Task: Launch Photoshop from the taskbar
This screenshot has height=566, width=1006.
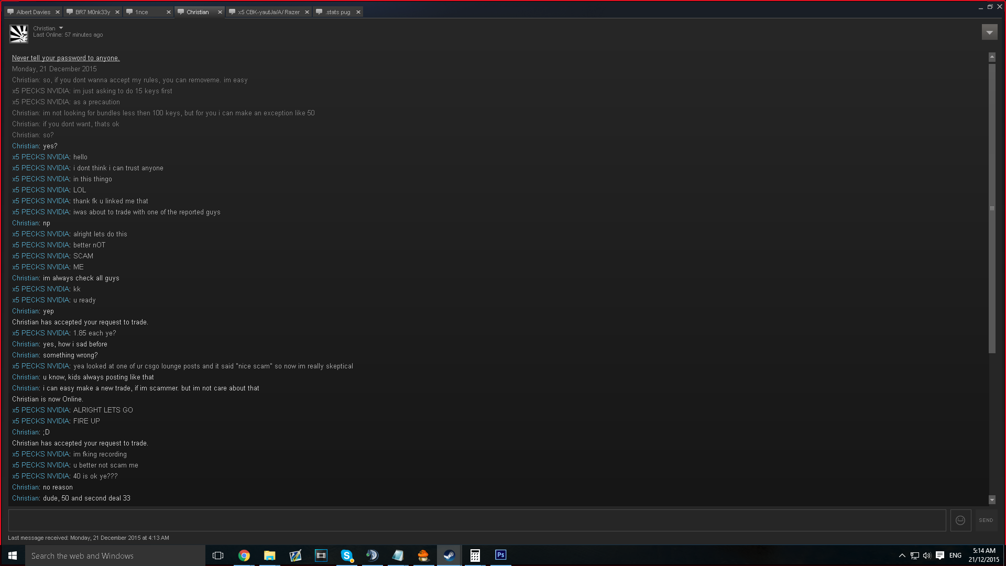Action: (500, 555)
